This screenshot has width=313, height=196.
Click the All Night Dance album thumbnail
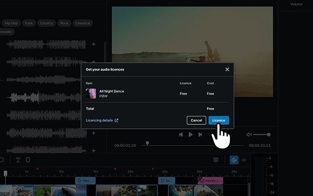(91, 94)
